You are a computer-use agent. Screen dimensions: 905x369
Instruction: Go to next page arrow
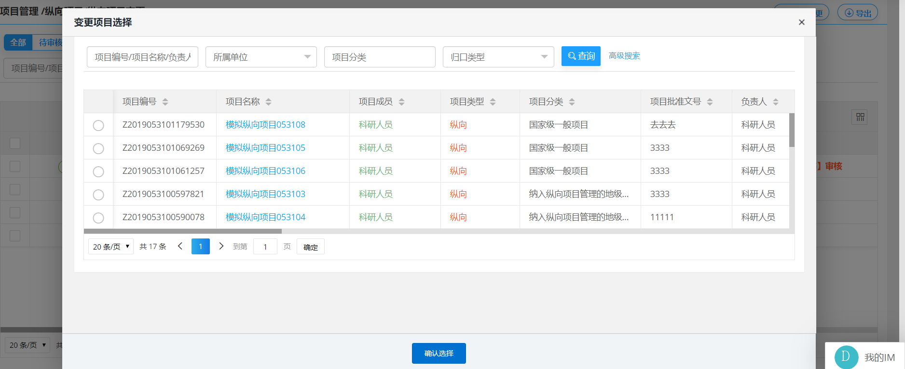221,246
